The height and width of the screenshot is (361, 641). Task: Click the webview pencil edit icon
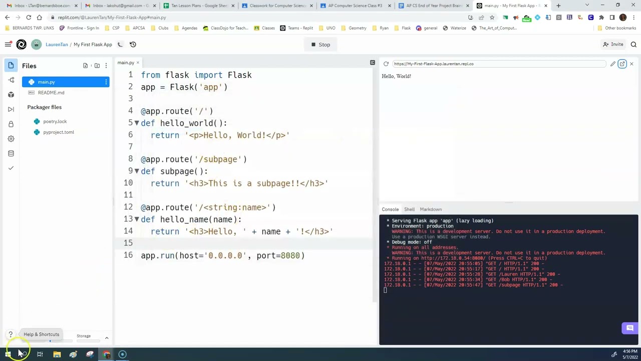coord(613,64)
